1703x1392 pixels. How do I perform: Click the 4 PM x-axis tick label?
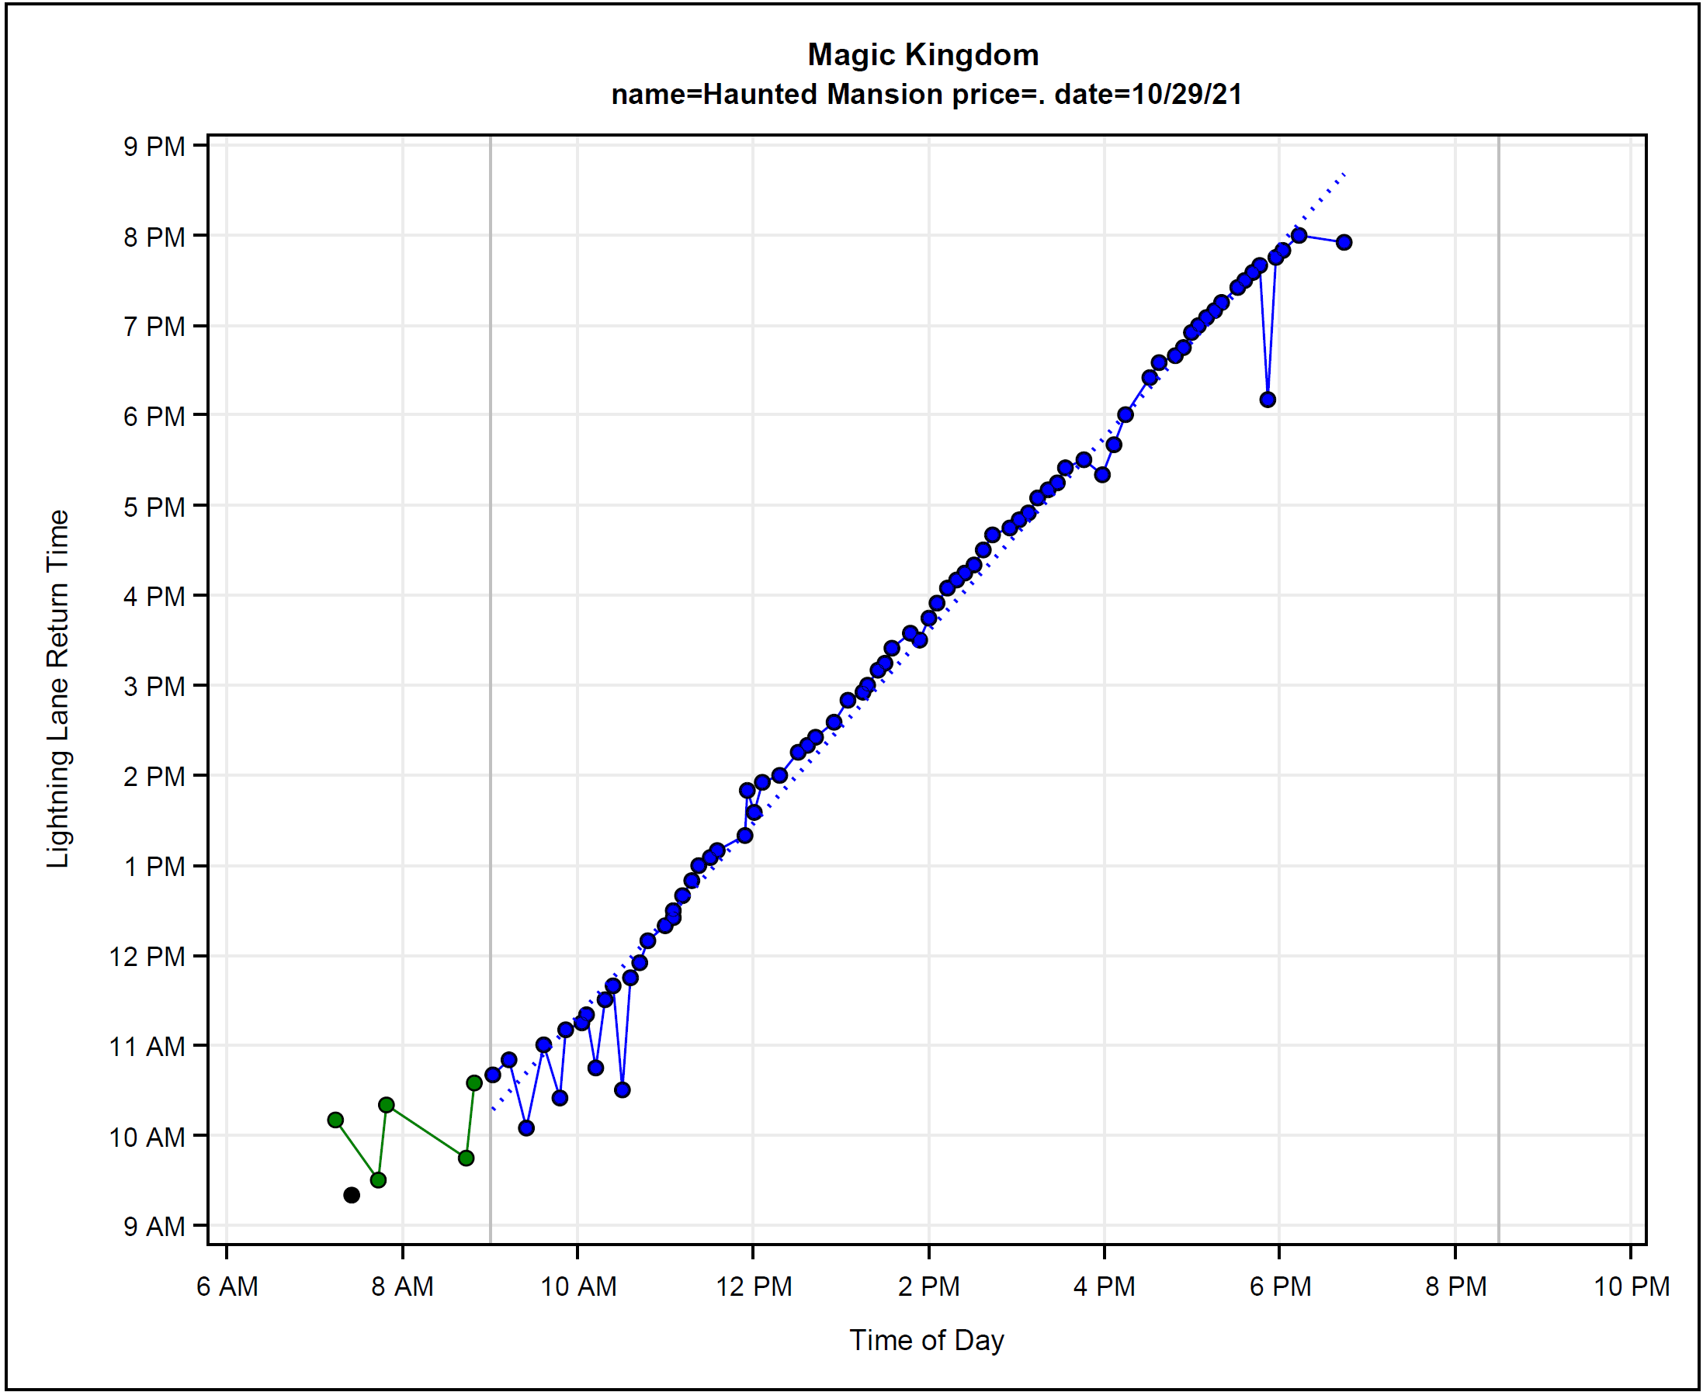pyautogui.click(x=1104, y=1286)
